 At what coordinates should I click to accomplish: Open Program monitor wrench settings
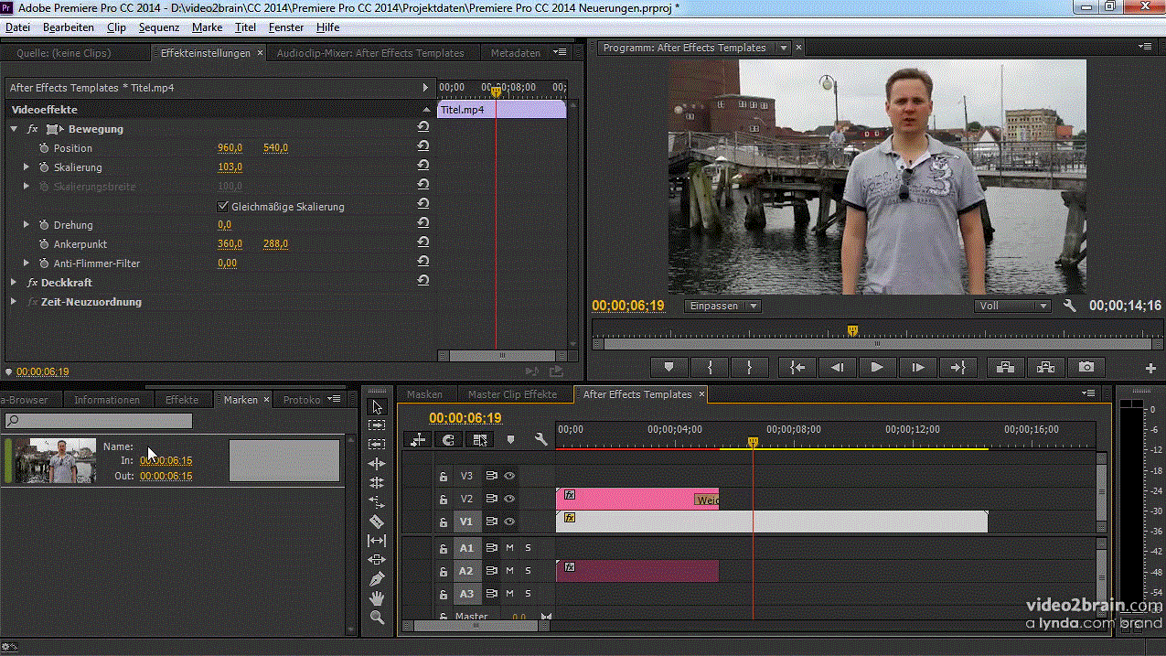1070,306
